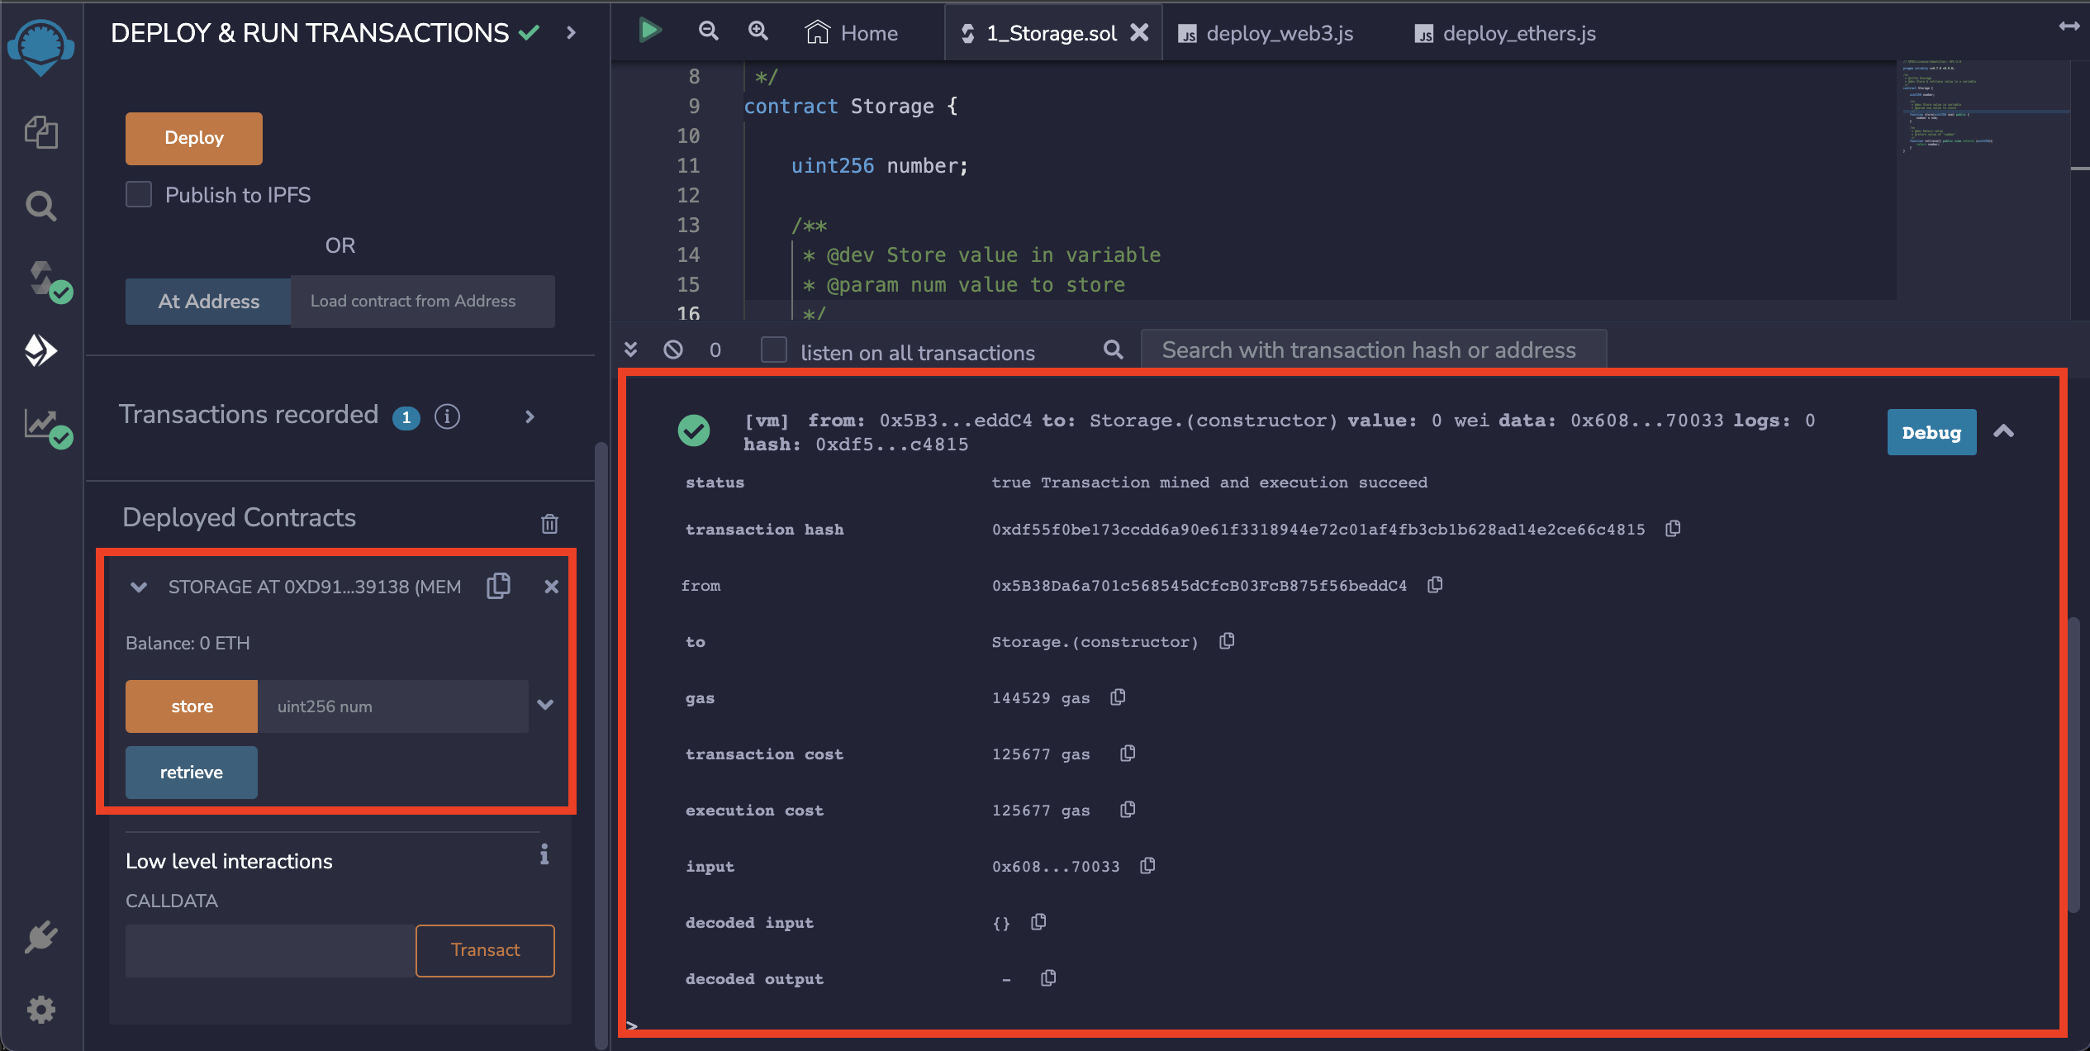
Task: Collapse the transaction details with up chevron
Action: click(x=2003, y=431)
